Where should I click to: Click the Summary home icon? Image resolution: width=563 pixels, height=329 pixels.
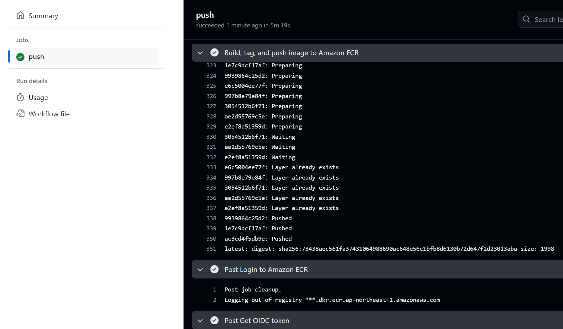(x=20, y=15)
